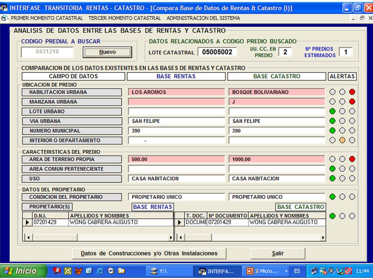Click the Catastro area field 1000.00

point(277,159)
